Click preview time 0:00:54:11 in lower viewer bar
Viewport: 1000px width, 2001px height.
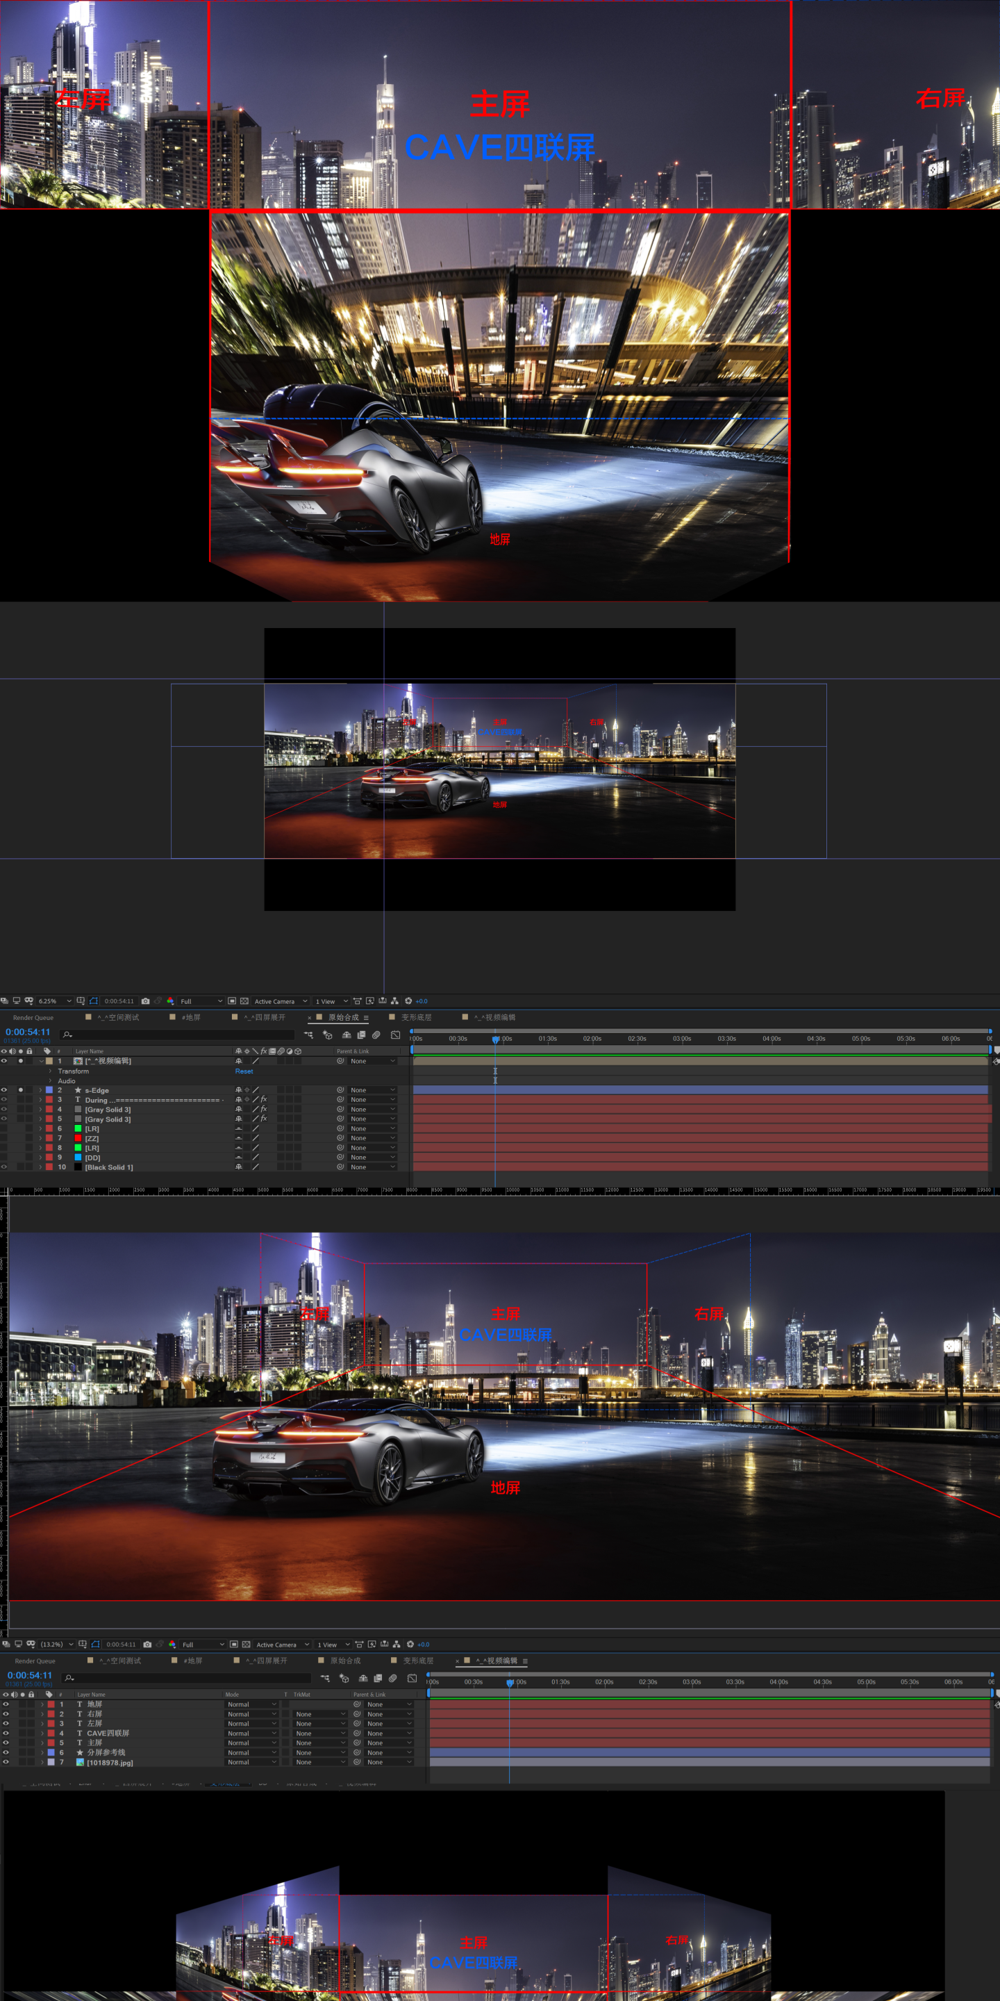[121, 1645]
